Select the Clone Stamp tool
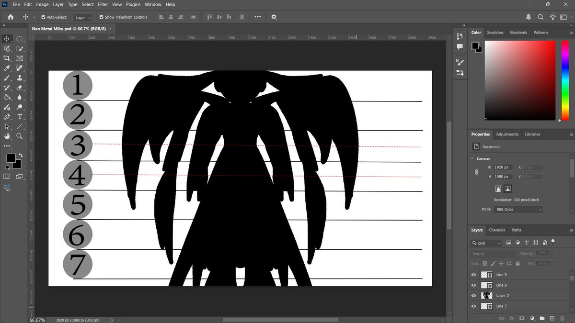Viewport: 575px width, 323px height. pyautogui.click(x=20, y=78)
